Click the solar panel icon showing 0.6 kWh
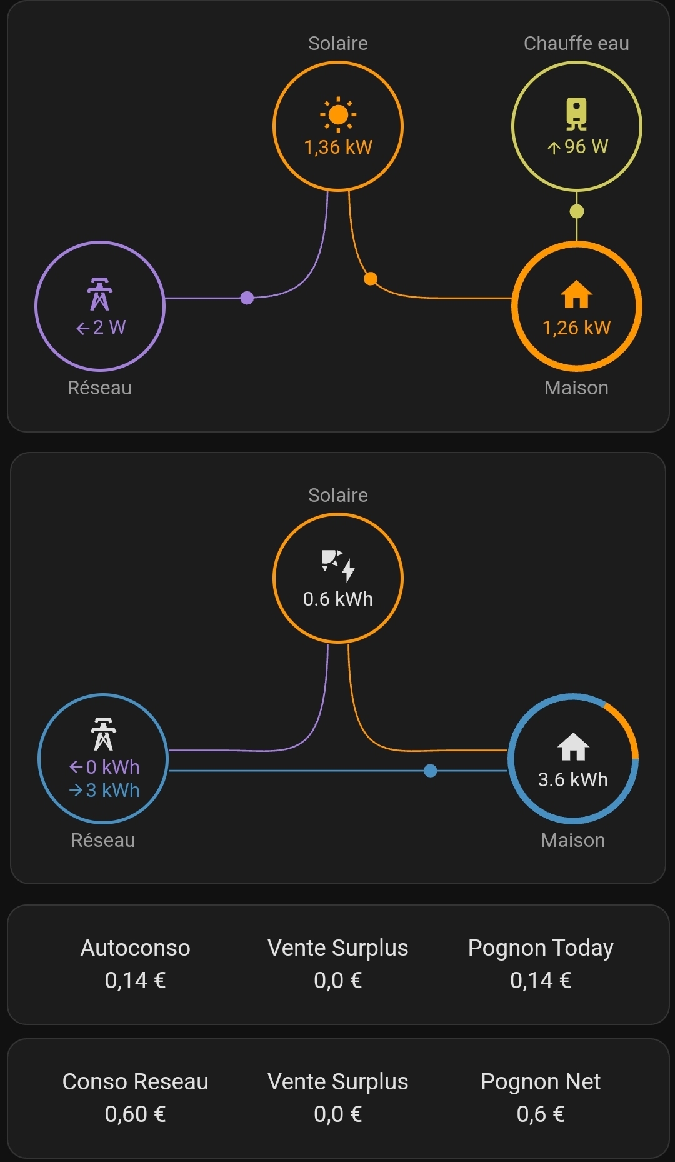This screenshot has height=1162, width=675. pyautogui.click(x=338, y=565)
